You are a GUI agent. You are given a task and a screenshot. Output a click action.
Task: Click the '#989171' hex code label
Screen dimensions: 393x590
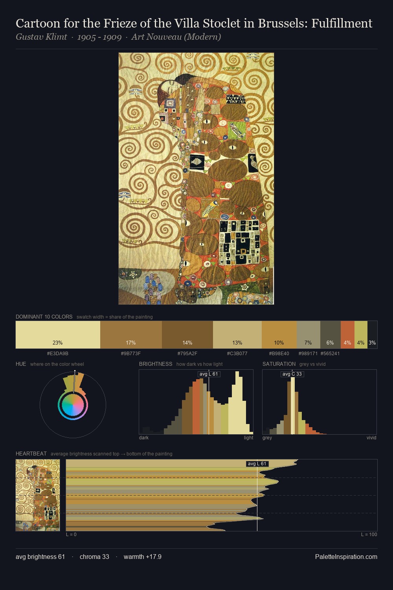pyautogui.click(x=308, y=354)
